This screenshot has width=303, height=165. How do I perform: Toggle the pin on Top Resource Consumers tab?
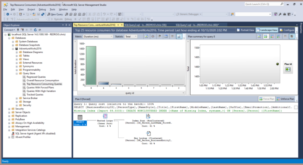click(118, 25)
